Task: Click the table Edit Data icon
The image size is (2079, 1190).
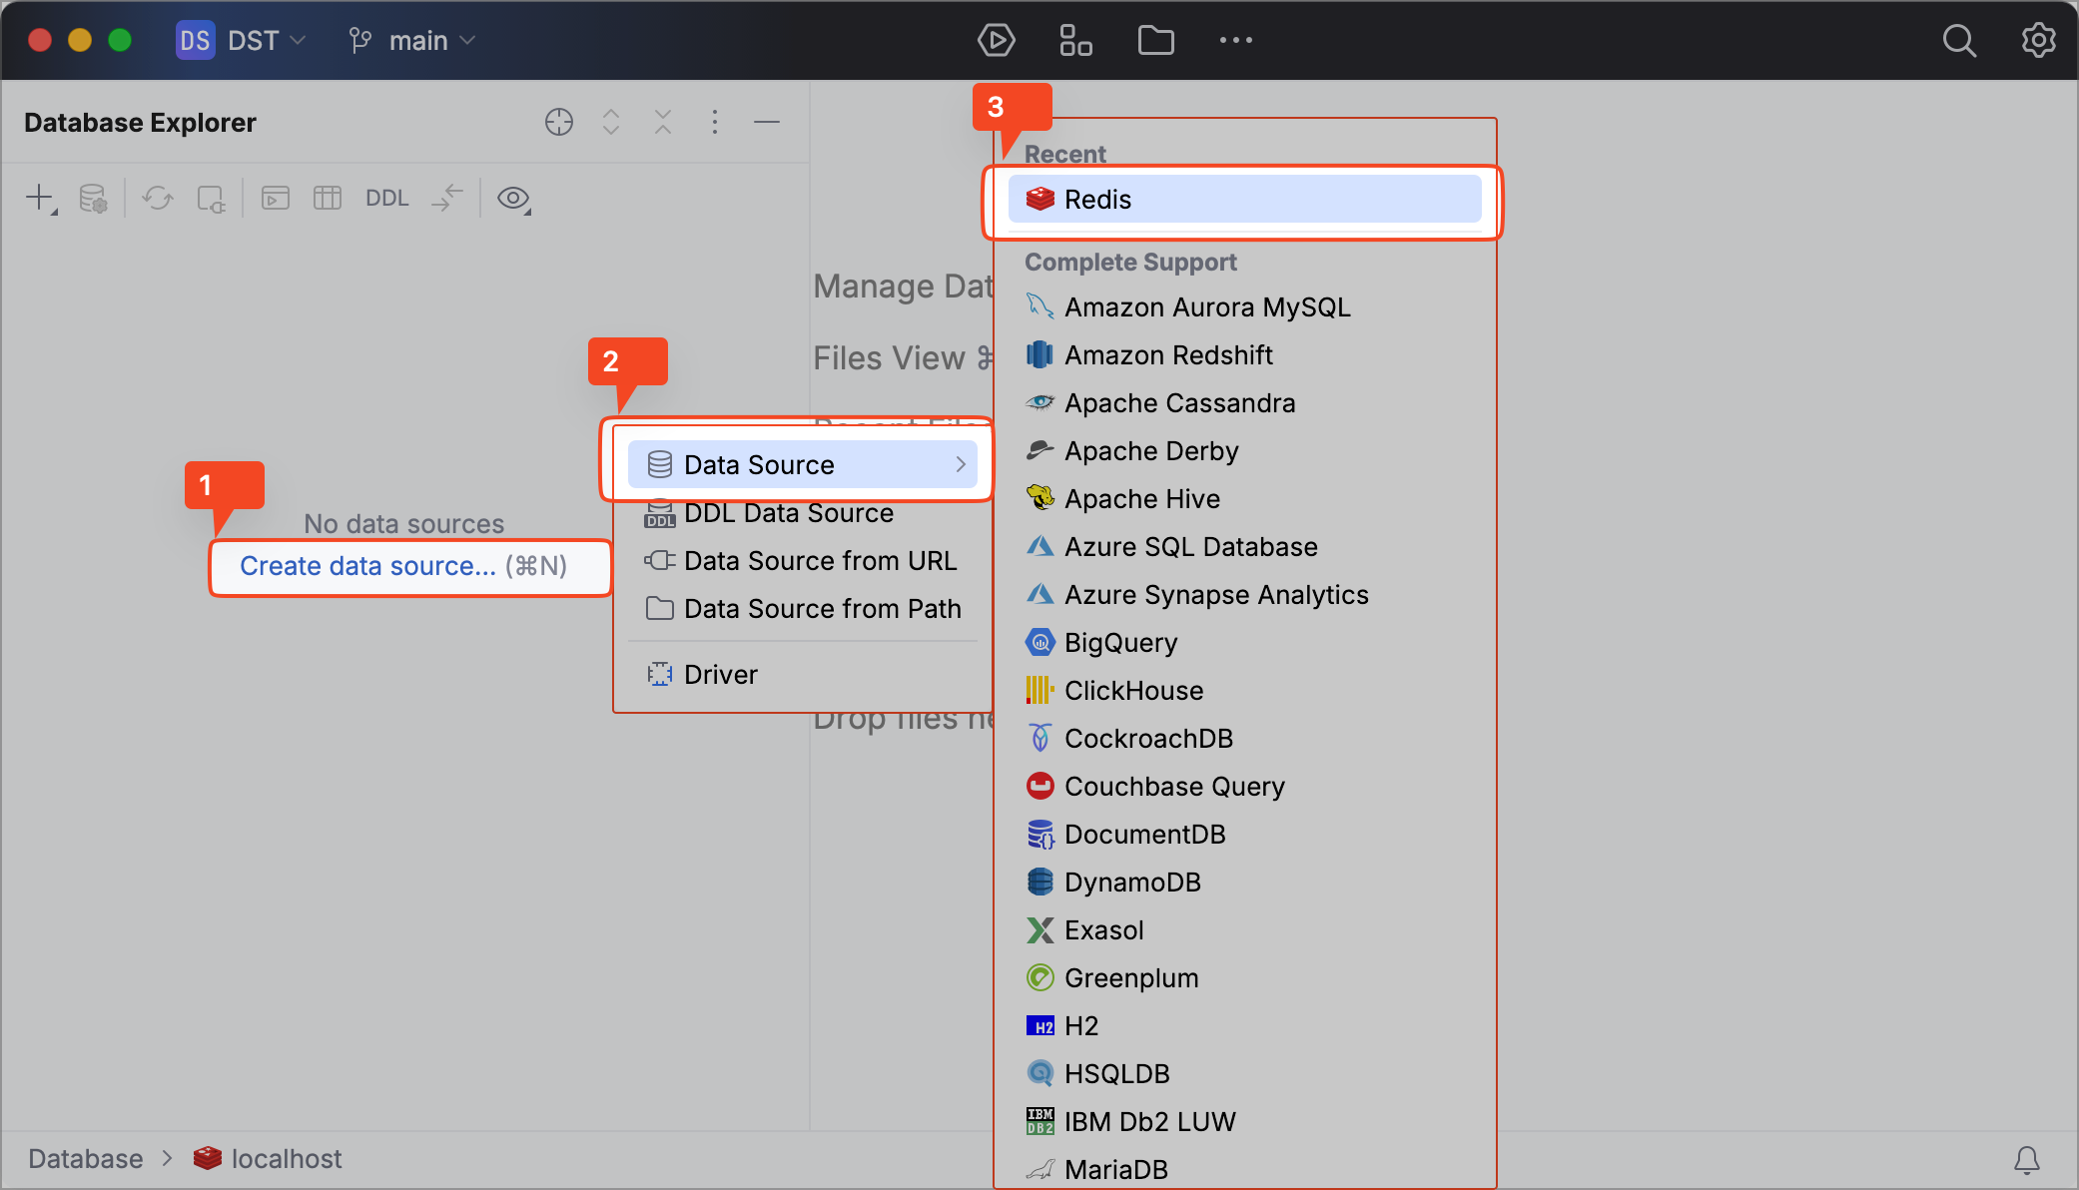Action: click(x=328, y=198)
